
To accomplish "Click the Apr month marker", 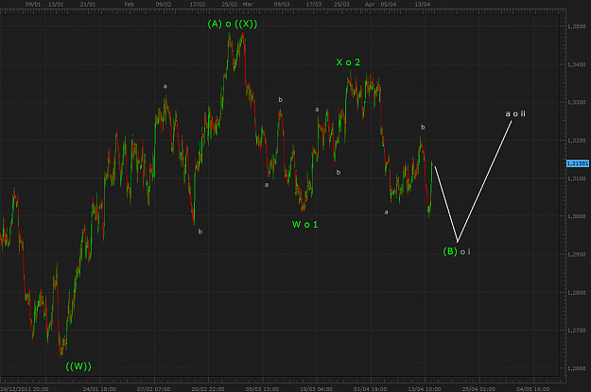I will click(370, 4).
